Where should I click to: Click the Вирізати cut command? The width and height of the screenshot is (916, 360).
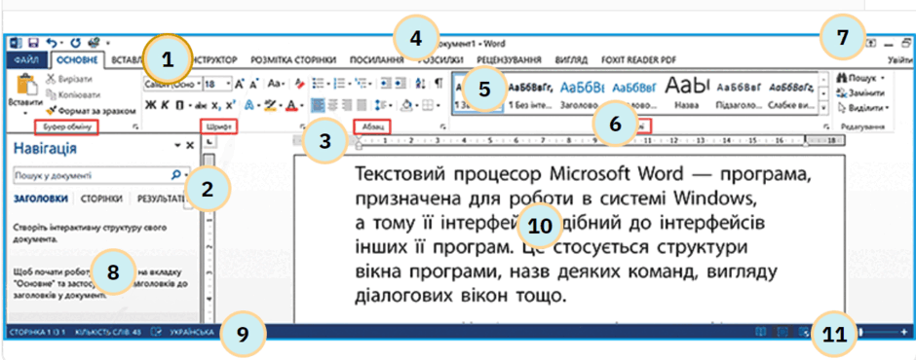[68, 79]
